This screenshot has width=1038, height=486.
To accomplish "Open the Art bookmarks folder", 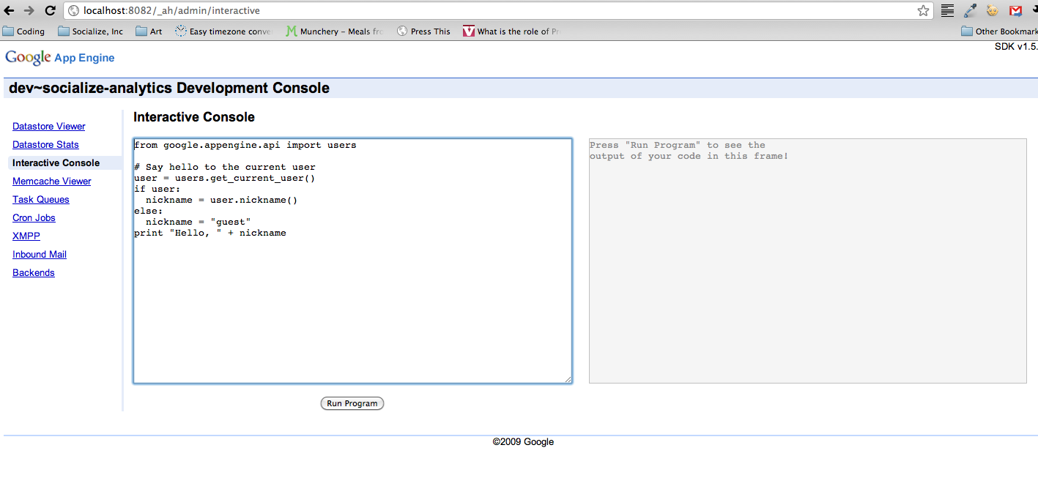I will [149, 31].
